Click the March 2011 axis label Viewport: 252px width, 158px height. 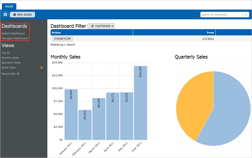[x=94, y=148]
